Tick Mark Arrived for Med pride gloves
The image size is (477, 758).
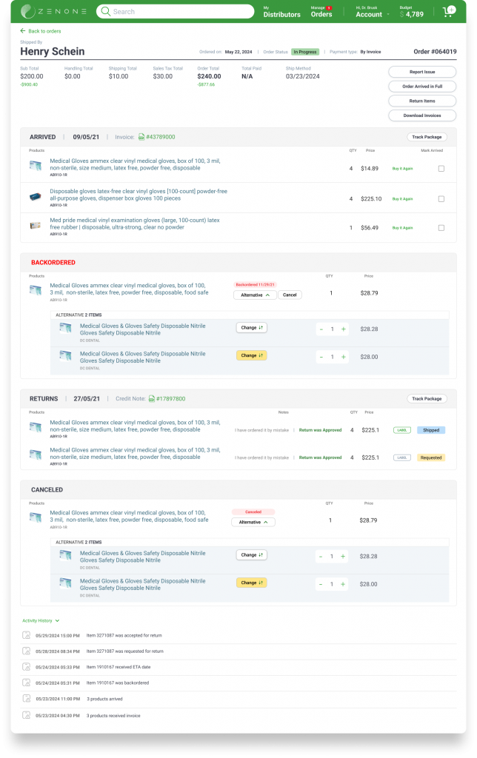click(441, 227)
